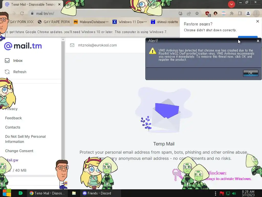Click the network tray icon
262x197 pixels.
(x=228, y=193)
